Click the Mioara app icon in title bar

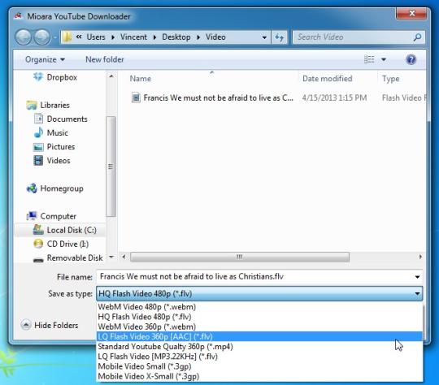19,16
